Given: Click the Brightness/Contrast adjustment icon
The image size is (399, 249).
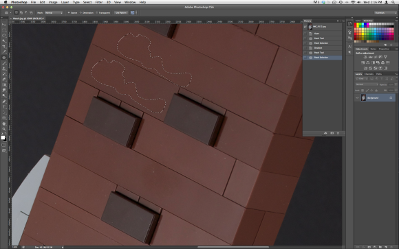Looking at the screenshot, I should 365,57.
